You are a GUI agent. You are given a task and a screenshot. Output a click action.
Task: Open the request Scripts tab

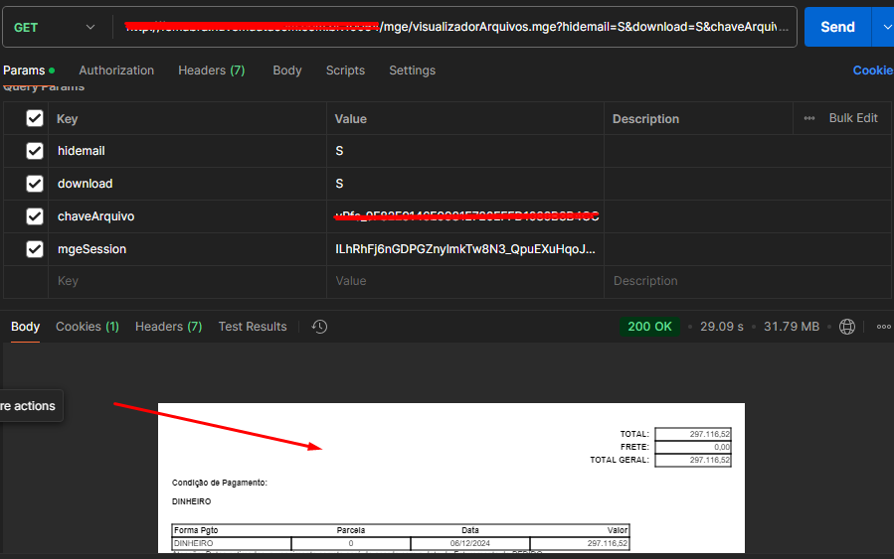click(x=345, y=70)
